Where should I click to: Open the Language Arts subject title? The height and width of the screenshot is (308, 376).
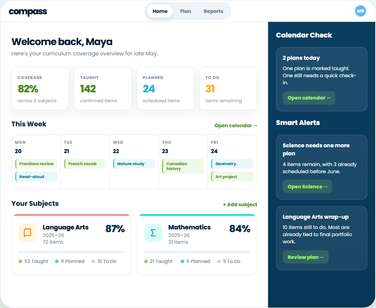pos(65,227)
